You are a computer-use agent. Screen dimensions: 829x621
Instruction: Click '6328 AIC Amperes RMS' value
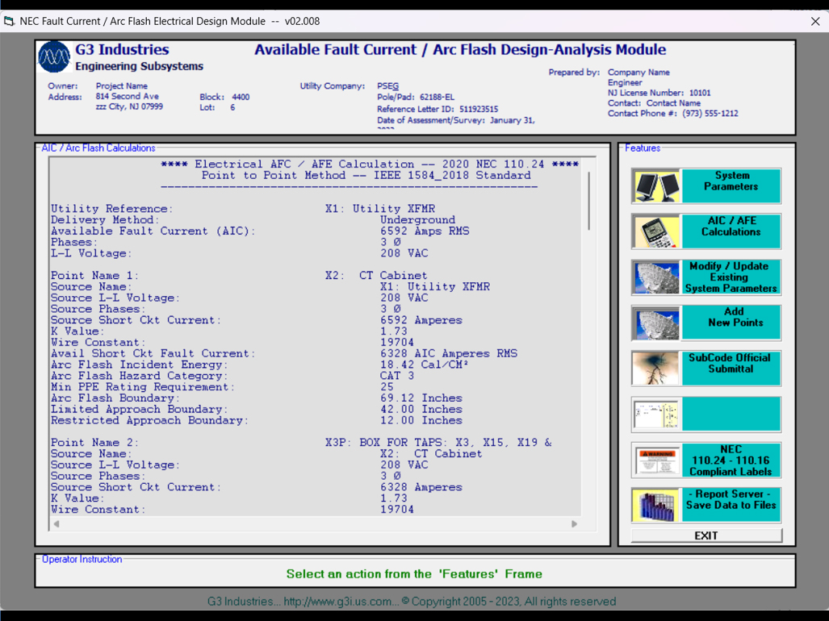[448, 353]
